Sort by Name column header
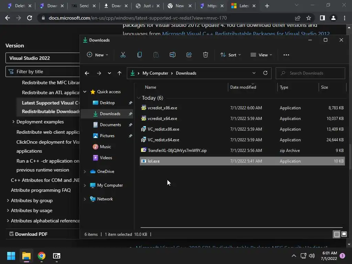The image size is (352, 264). pos(151,87)
